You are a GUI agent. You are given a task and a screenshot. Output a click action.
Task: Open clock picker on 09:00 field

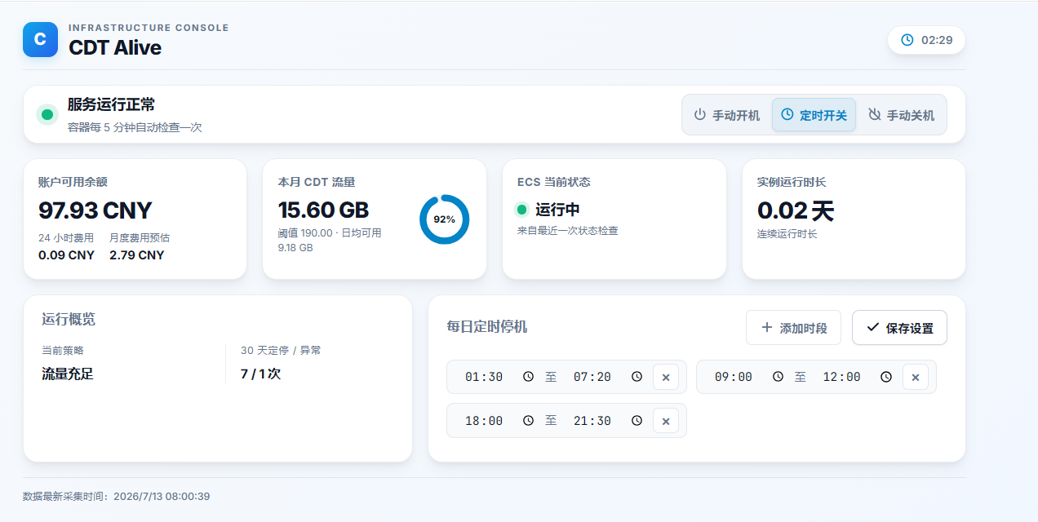pyautogui.click(x=778, y=377)
